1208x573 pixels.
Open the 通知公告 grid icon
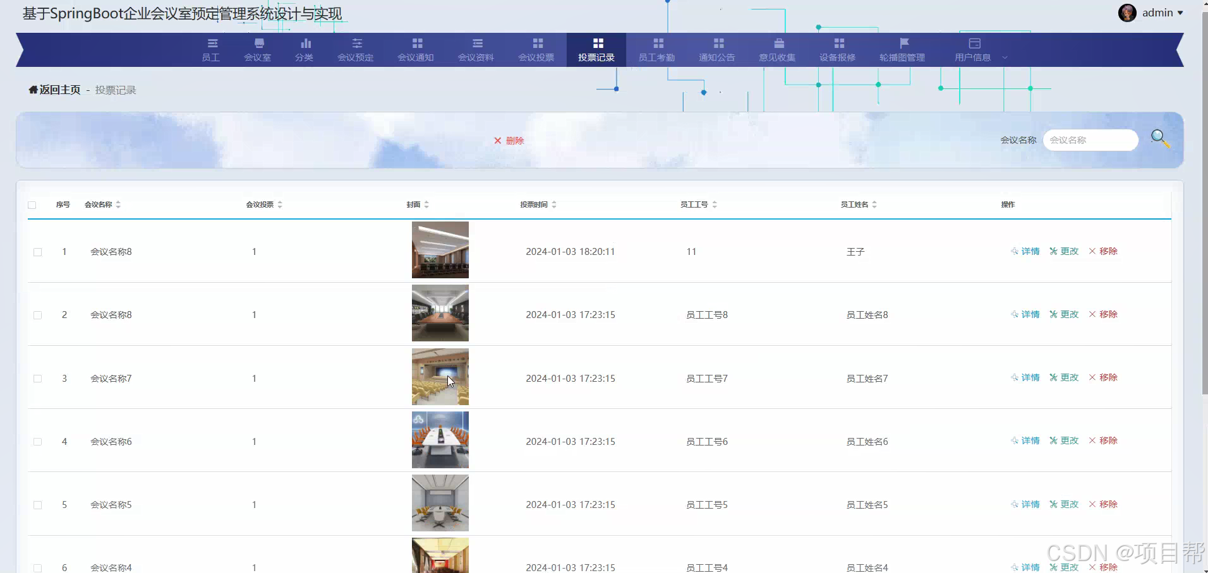point(718,44)
